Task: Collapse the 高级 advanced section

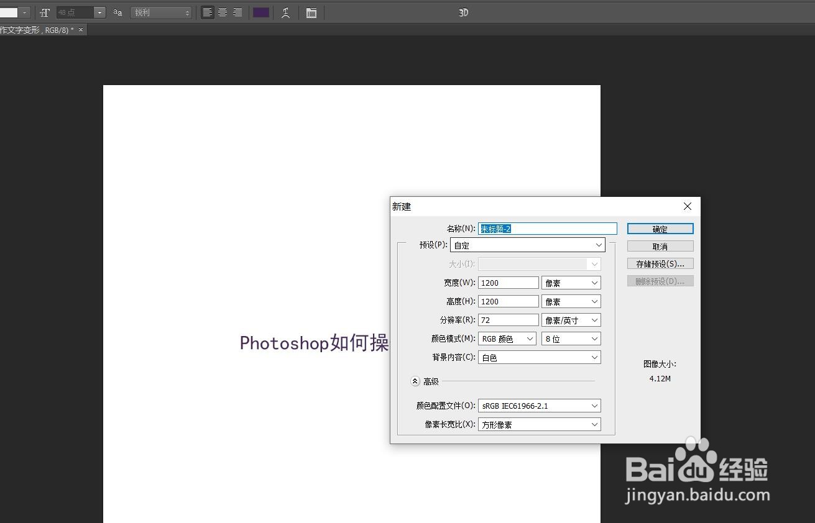Action: click(x=415, y=381)
